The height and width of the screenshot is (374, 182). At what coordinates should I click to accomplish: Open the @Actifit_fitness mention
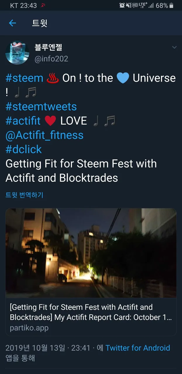tap(44, 135)
